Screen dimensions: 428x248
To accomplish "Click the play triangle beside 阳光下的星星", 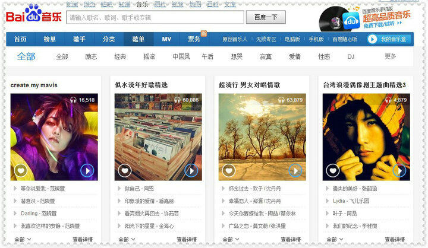I will pos(119,225).
